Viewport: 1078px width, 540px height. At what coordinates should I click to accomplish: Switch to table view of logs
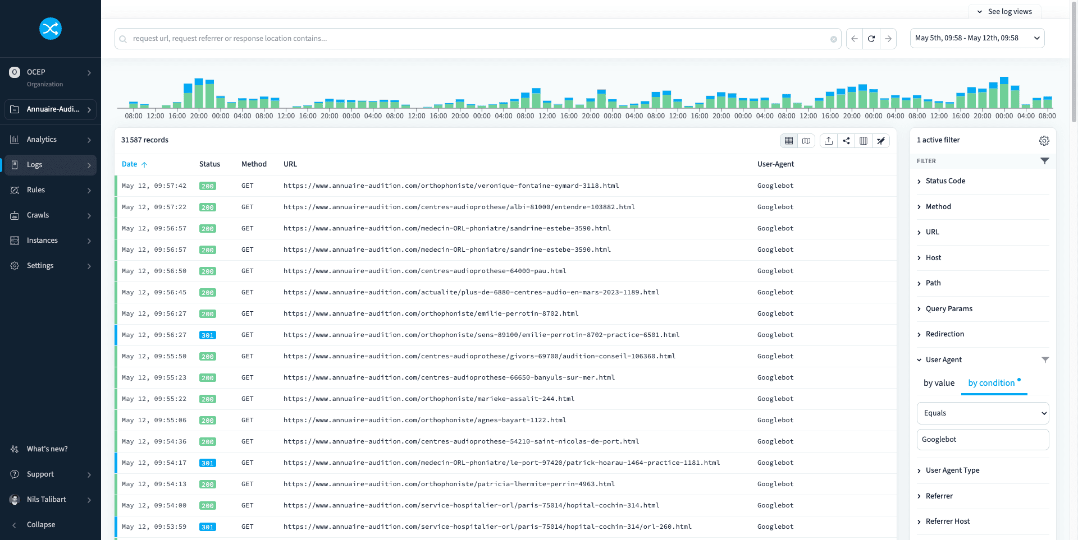coord(789,141)
